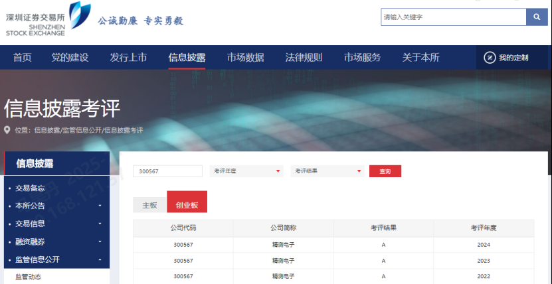The height and width of the screenshot is (284, 552).
Task: Click the 2024 year cell
Action: coord(484,245)
